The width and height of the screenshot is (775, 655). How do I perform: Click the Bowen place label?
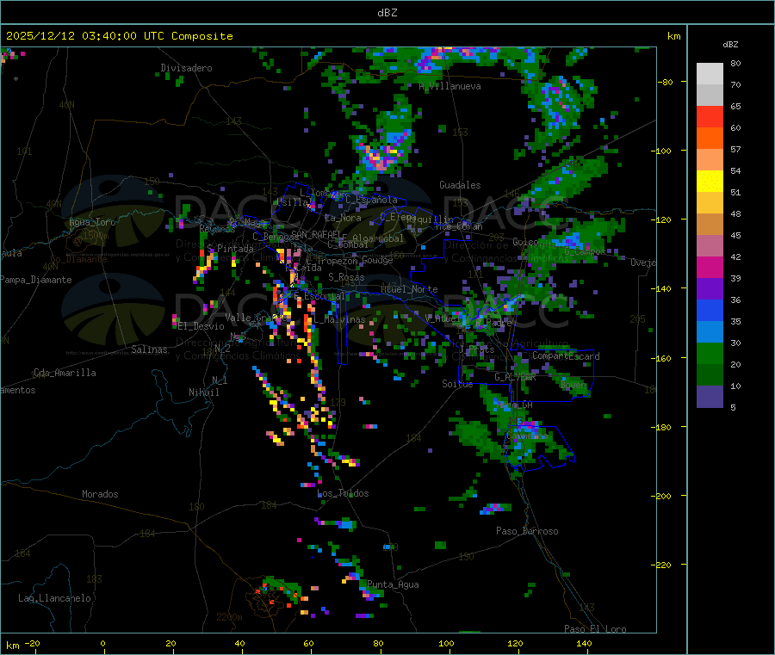(573, 385)
